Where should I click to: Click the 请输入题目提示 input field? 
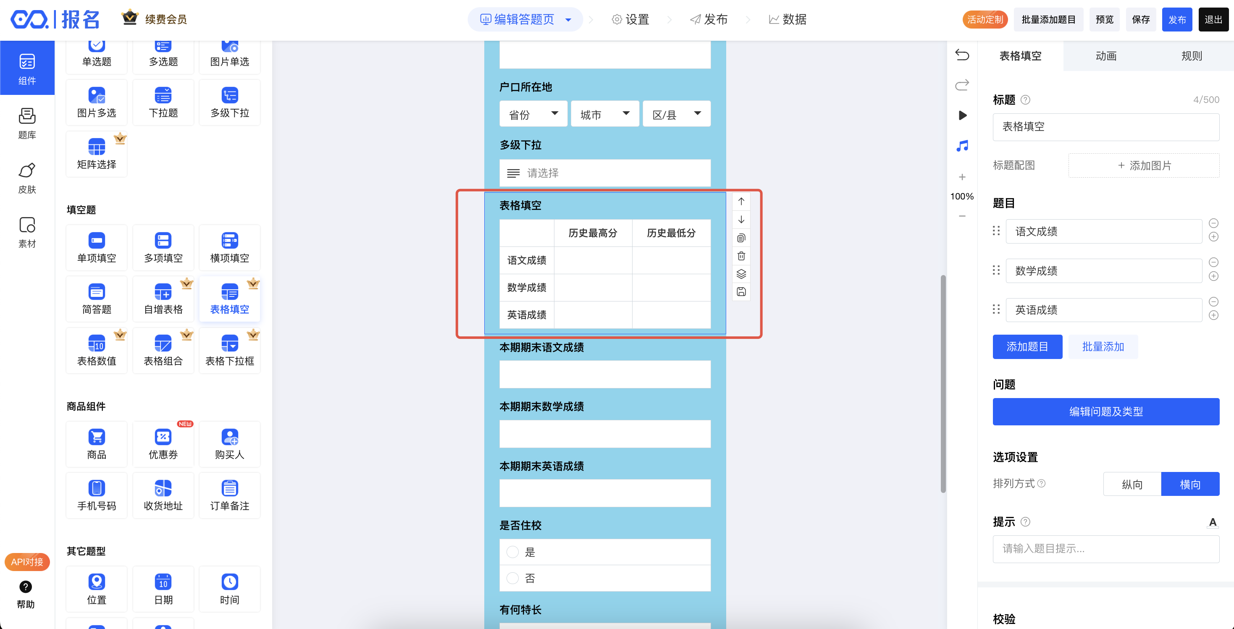[x=1105, y=548]
